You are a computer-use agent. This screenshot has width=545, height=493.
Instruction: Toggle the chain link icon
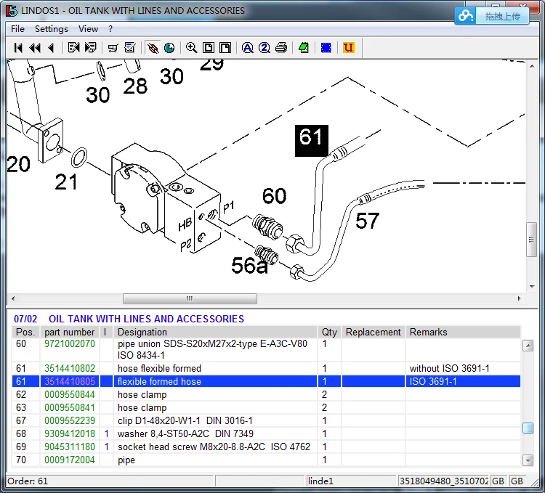pyautogui.click(x=153, y=48)
